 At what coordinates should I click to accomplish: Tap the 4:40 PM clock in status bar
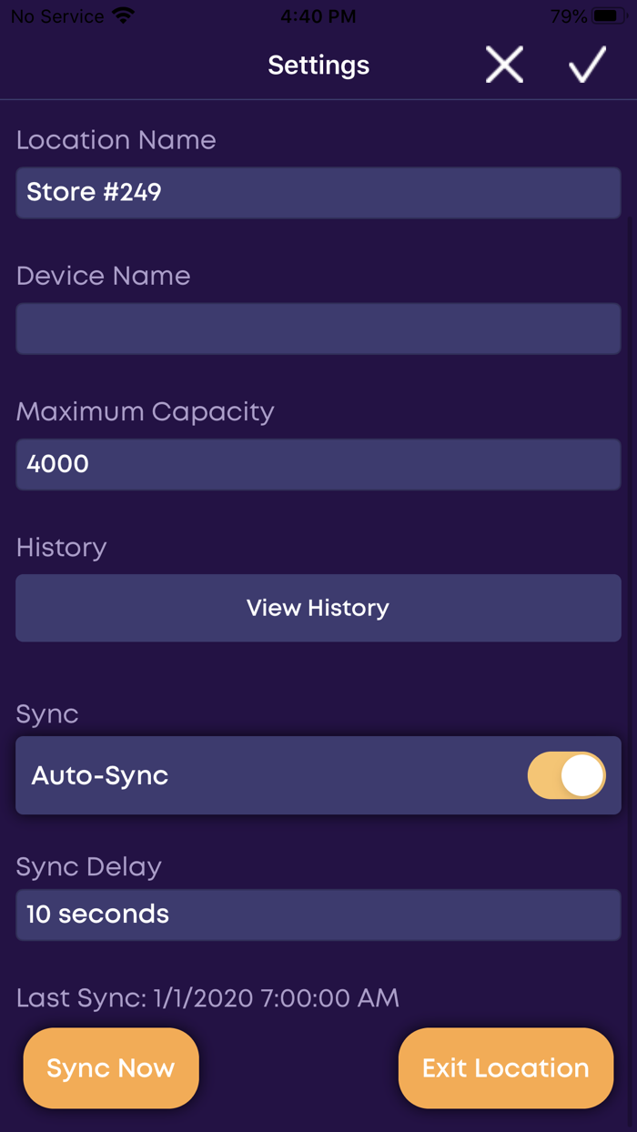point(318,16)
